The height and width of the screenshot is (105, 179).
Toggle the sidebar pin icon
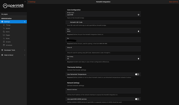pos(25,2)
